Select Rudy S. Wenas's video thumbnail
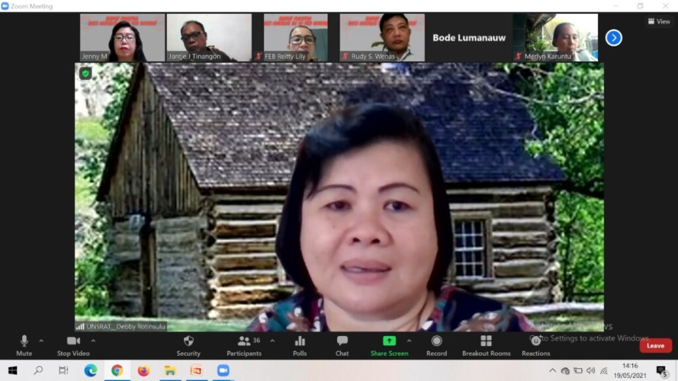The image size is (678, 381). (382, 38)
